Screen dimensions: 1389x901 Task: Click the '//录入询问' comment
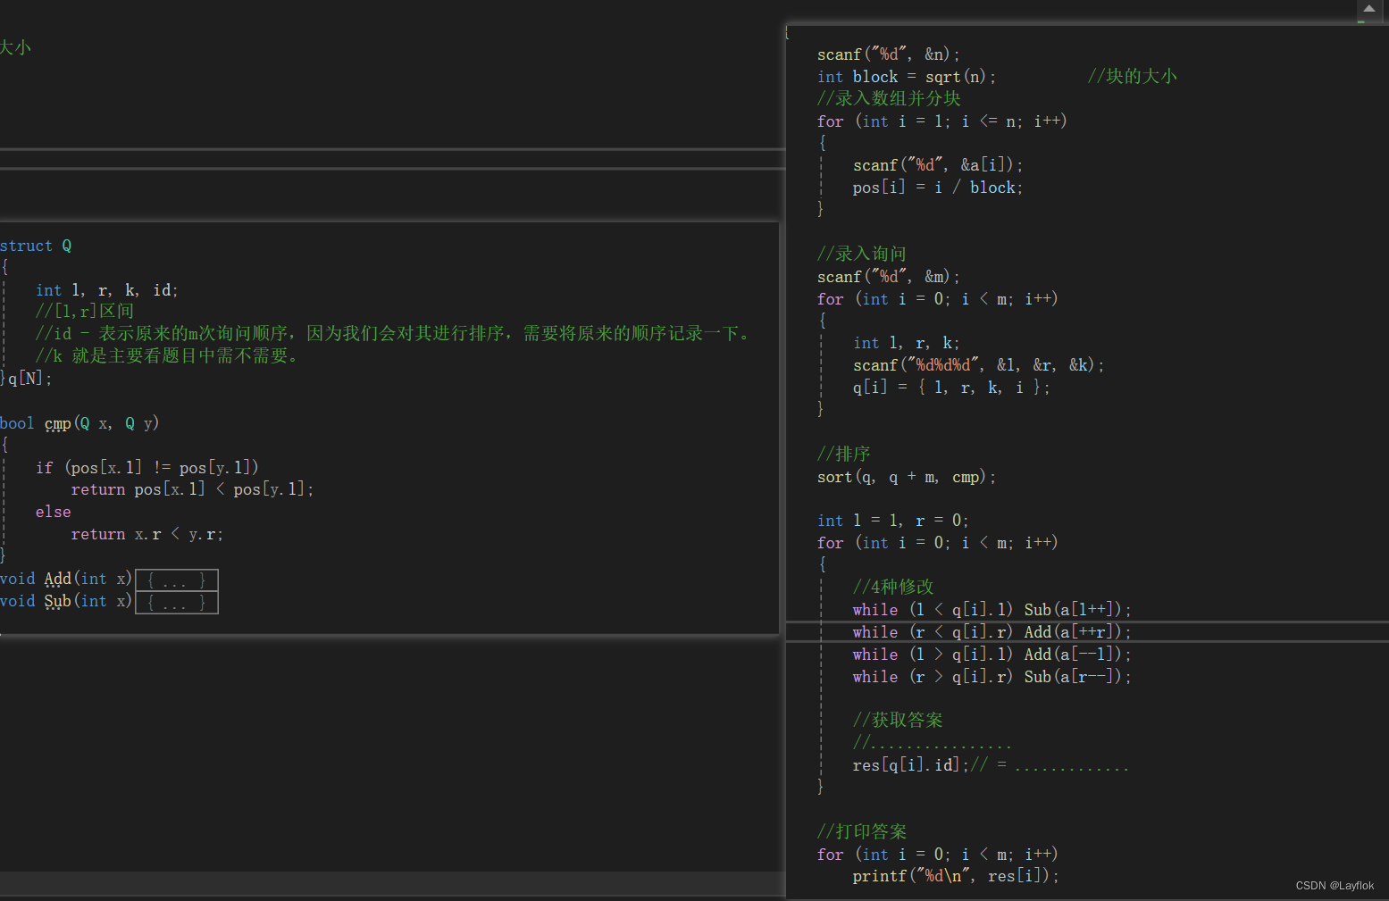click(x=862, y=254)
